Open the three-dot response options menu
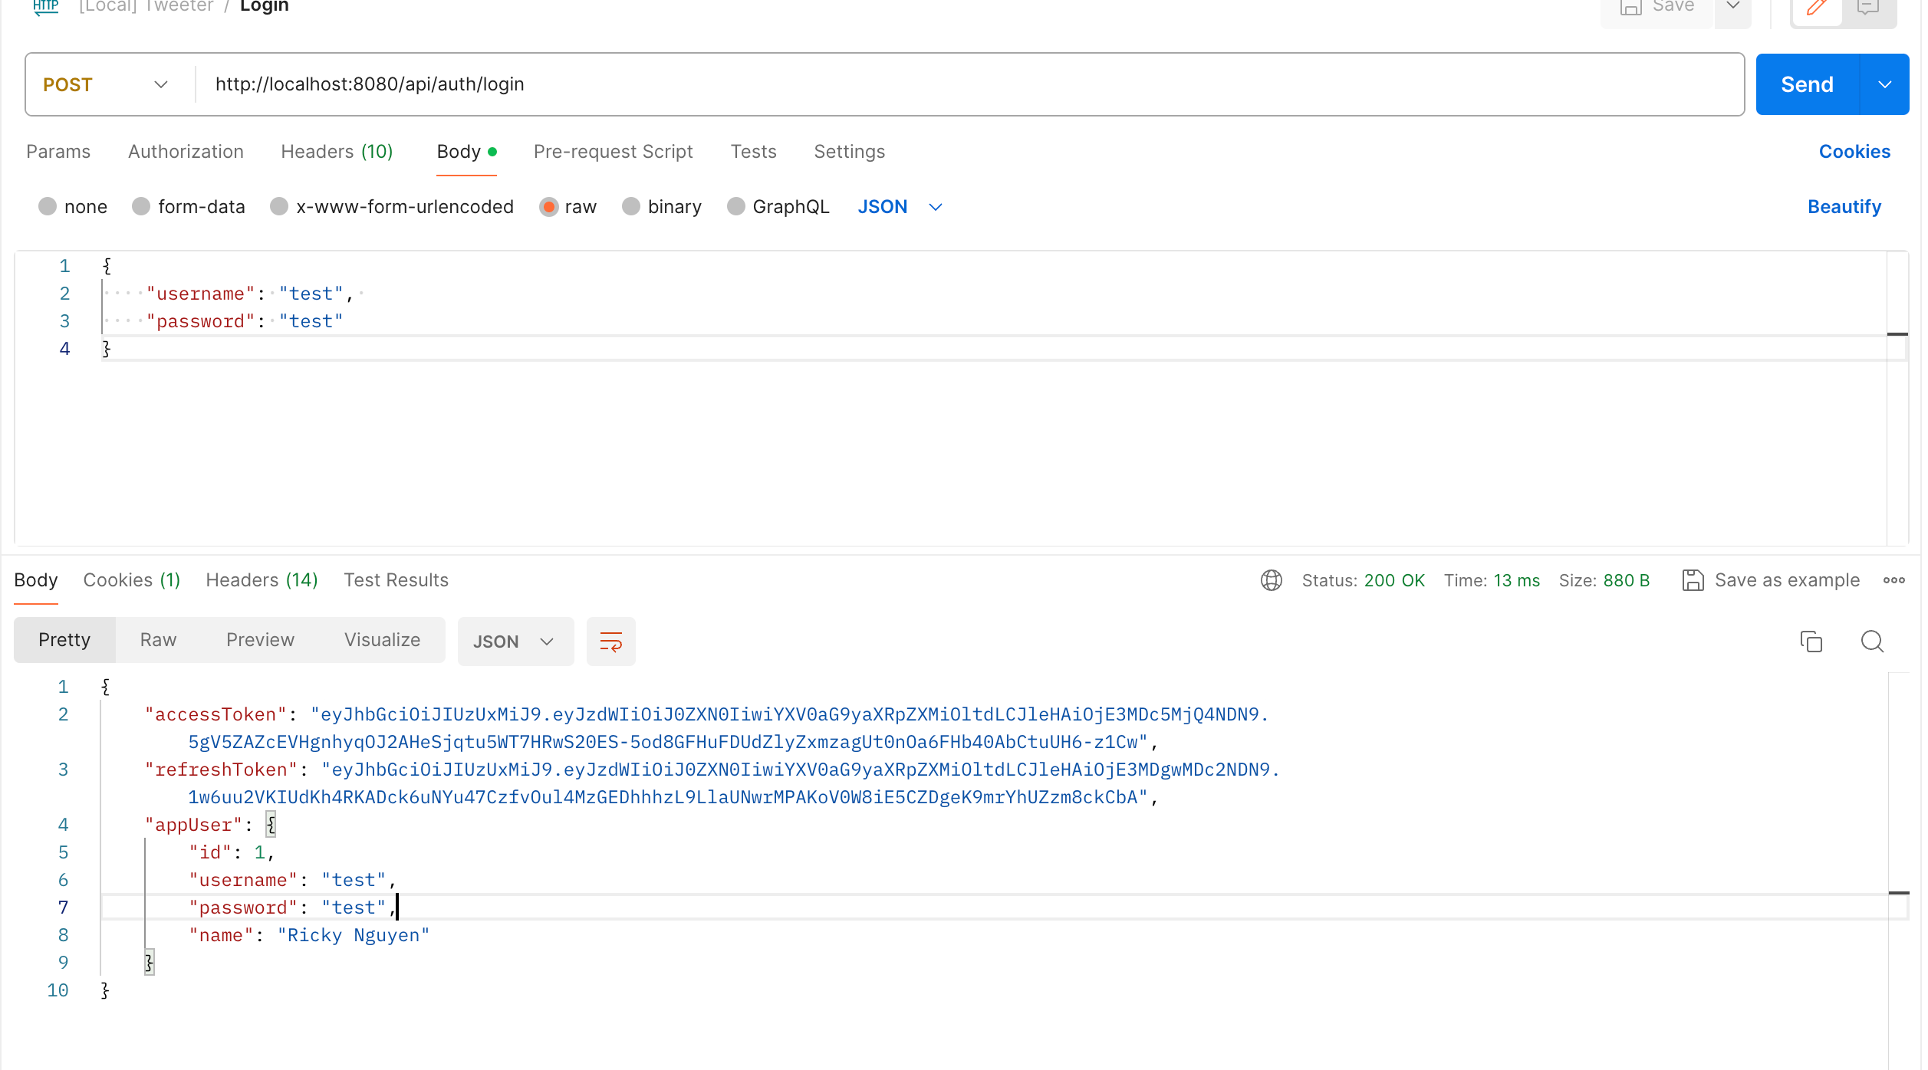 pyautogui.click(x=1893, y=580)
